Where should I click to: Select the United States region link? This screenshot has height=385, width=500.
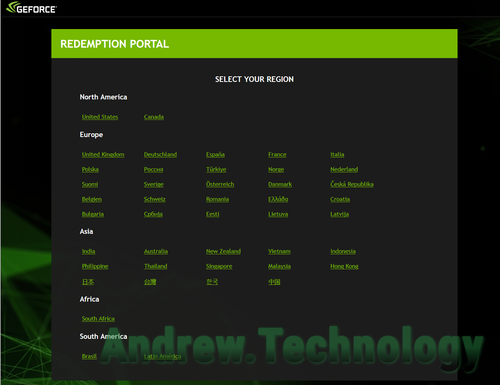100,117
